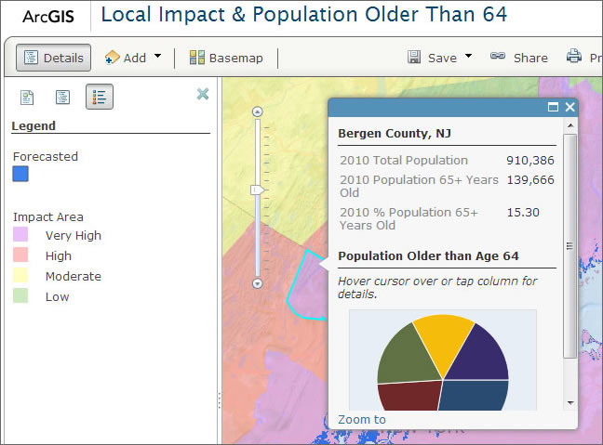This screenshot has width=603, height=445.
Task: Click the 15.30 percent value
Action: (x=523, y=213)
